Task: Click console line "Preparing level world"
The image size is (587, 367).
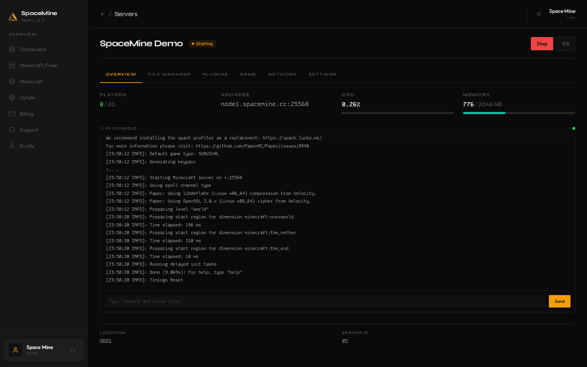Action: [x=157, y=209]
